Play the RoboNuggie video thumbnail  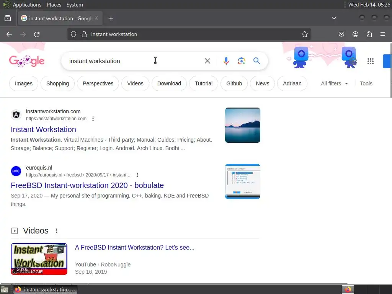tap(39, 259)
